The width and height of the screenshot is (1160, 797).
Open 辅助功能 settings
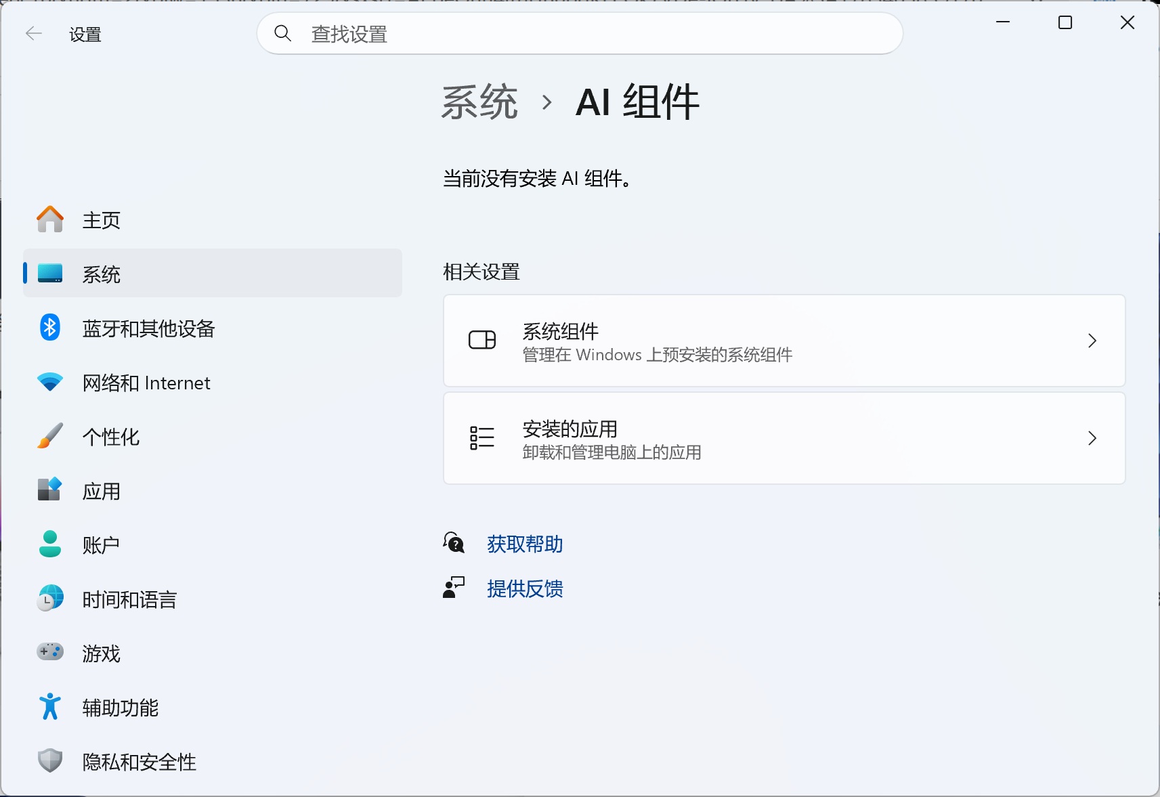(213, 707)
